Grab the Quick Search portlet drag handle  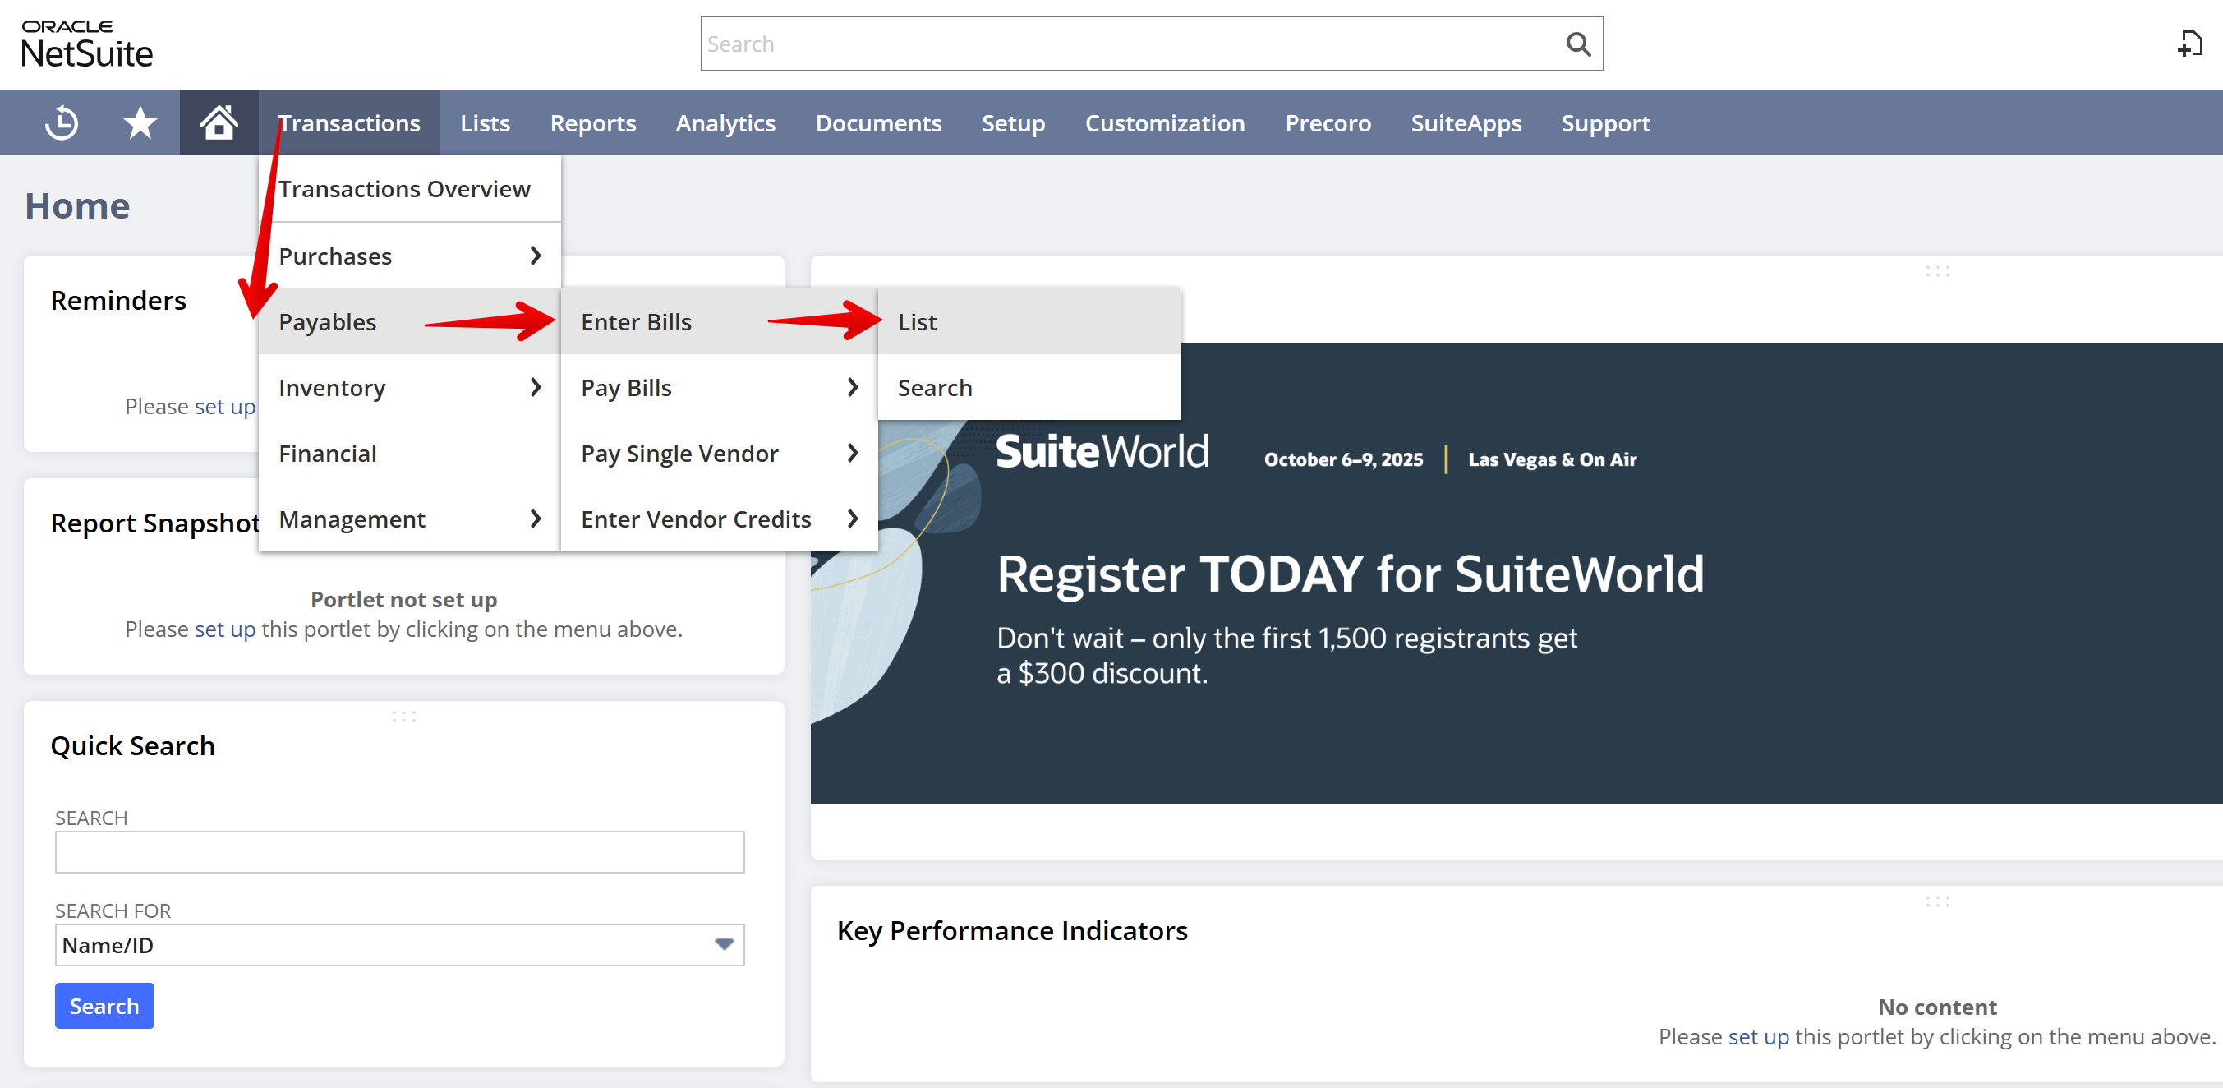pyautogui.click(x=404, y=717)
